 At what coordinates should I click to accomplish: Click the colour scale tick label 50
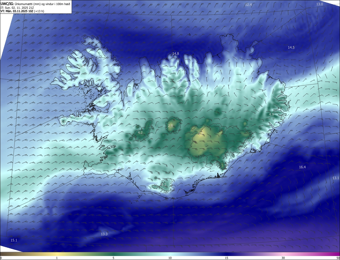(338, 258)
